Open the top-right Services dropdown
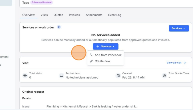 point(179,28)
